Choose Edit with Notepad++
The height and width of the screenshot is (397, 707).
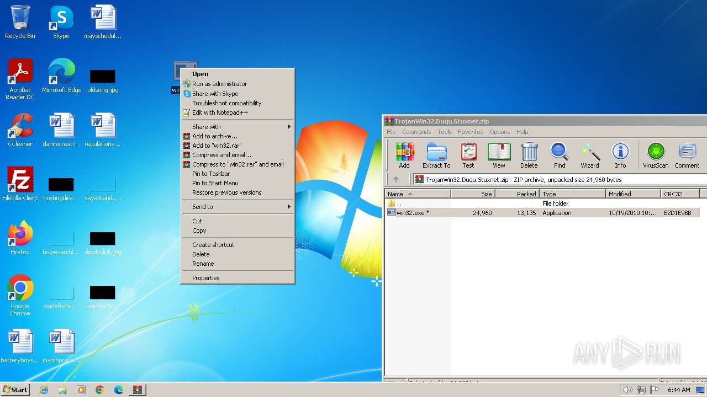[x=238, y=112]
